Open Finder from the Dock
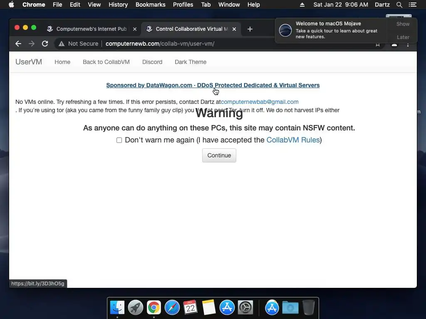Viewport: 426px width, 319px height. [x=117, y=308]
